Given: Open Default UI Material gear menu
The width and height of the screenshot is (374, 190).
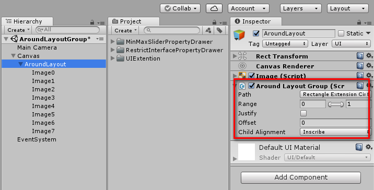Looking at the screenshot, I should coord(369,147).
